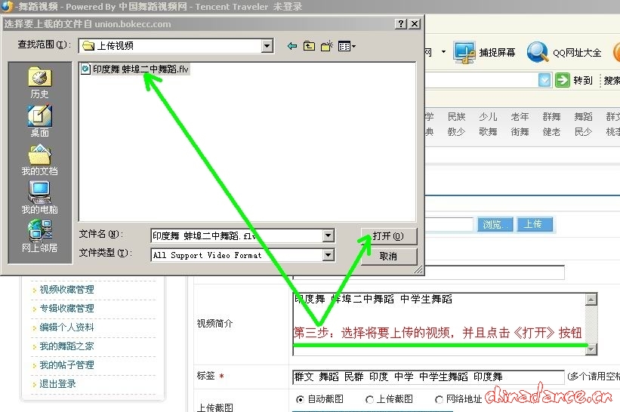Expand the 文件名 dropdown arrow

[x=328, y=236]
